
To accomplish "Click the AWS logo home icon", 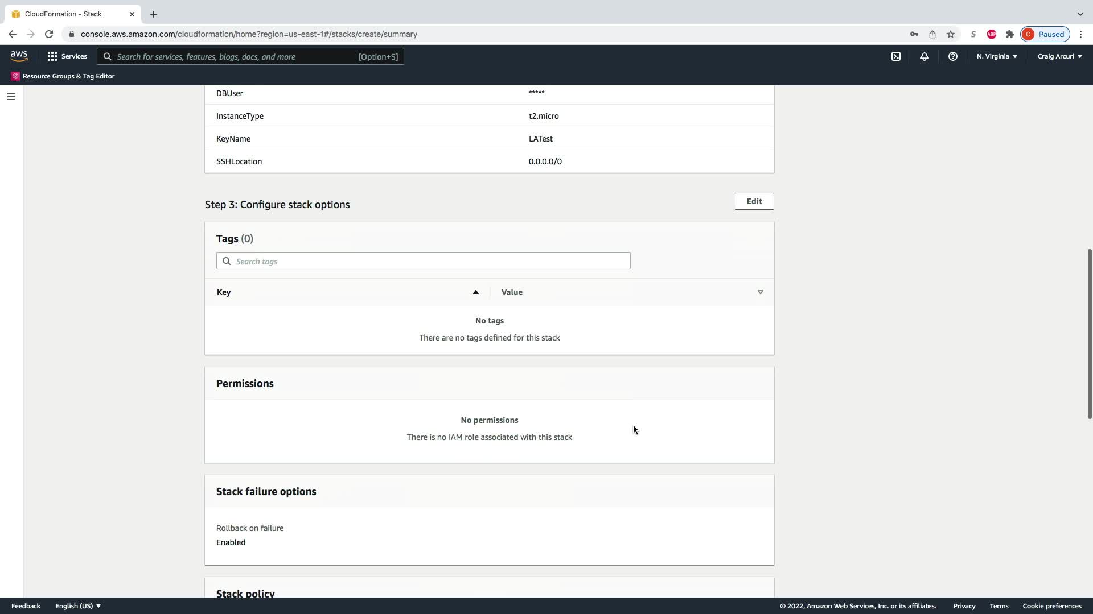I will click(x=19, y=56).
